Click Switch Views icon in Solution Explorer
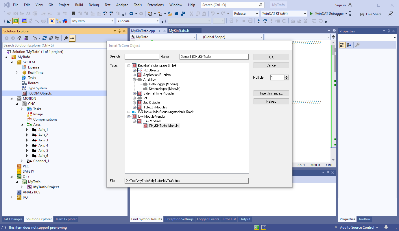Image resolution: width=399 pixels, height=231 pixels. [x=26, y=38]
